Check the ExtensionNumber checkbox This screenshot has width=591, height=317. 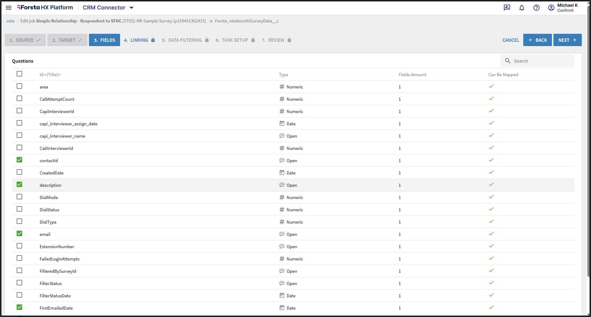[x=19, y=246]
